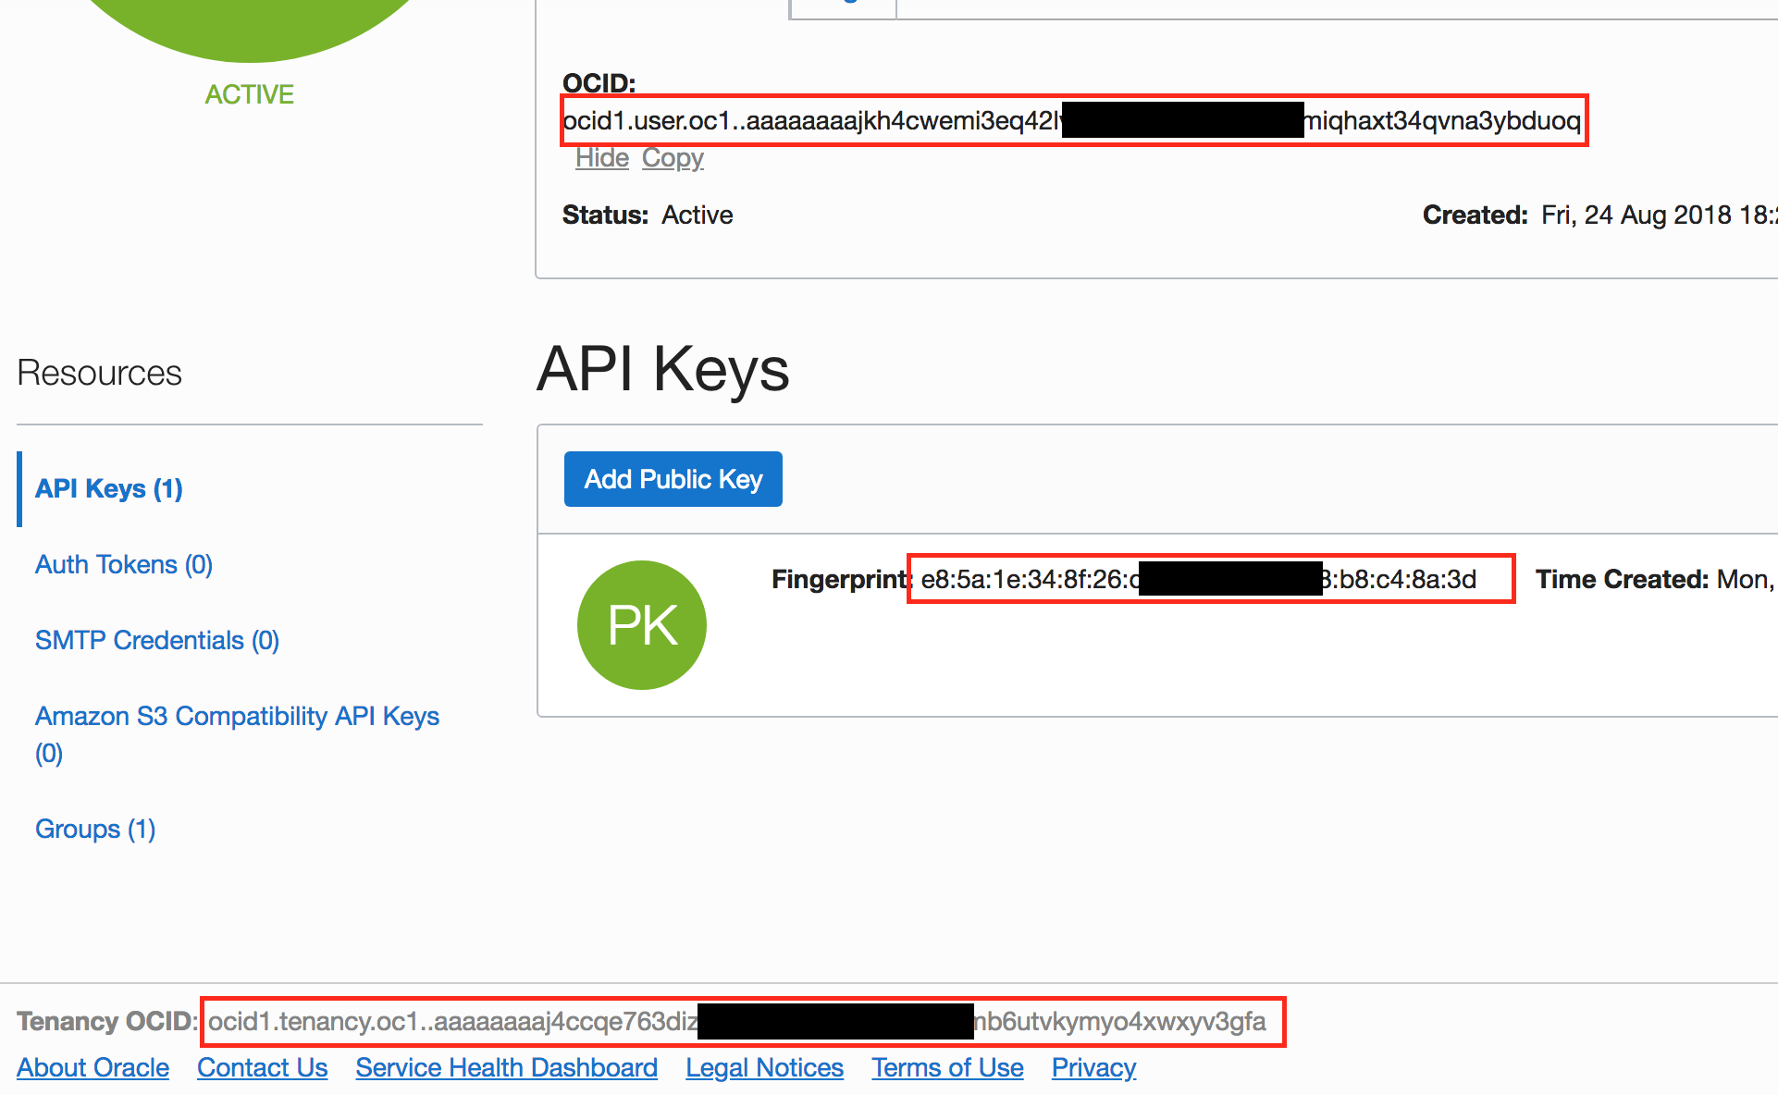Open the Contact Us footer link

263,1067
